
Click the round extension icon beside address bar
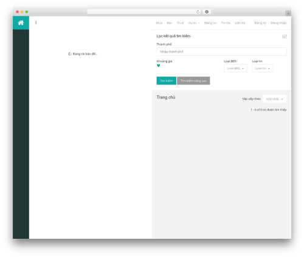point(207,12)
